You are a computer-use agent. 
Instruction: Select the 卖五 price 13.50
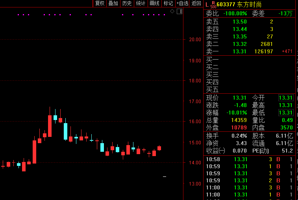click(240, 22)
